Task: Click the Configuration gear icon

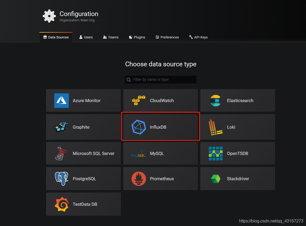Action: click(x=49, y=16)
